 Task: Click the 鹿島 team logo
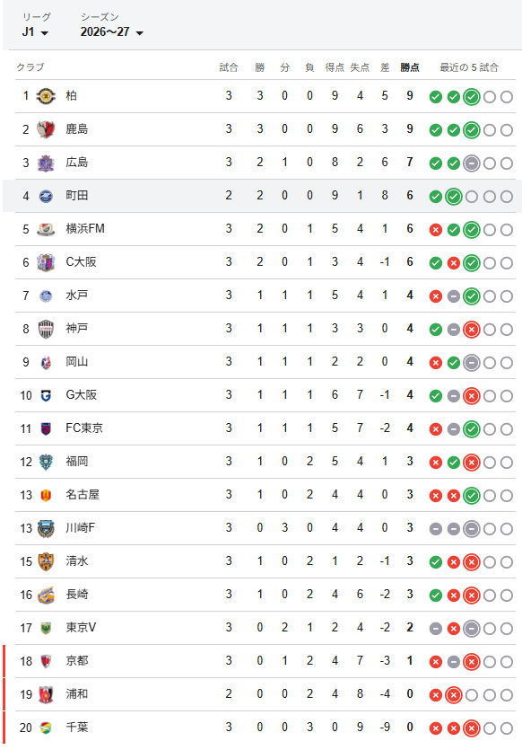pyautogui.click(x=46, y=129)
